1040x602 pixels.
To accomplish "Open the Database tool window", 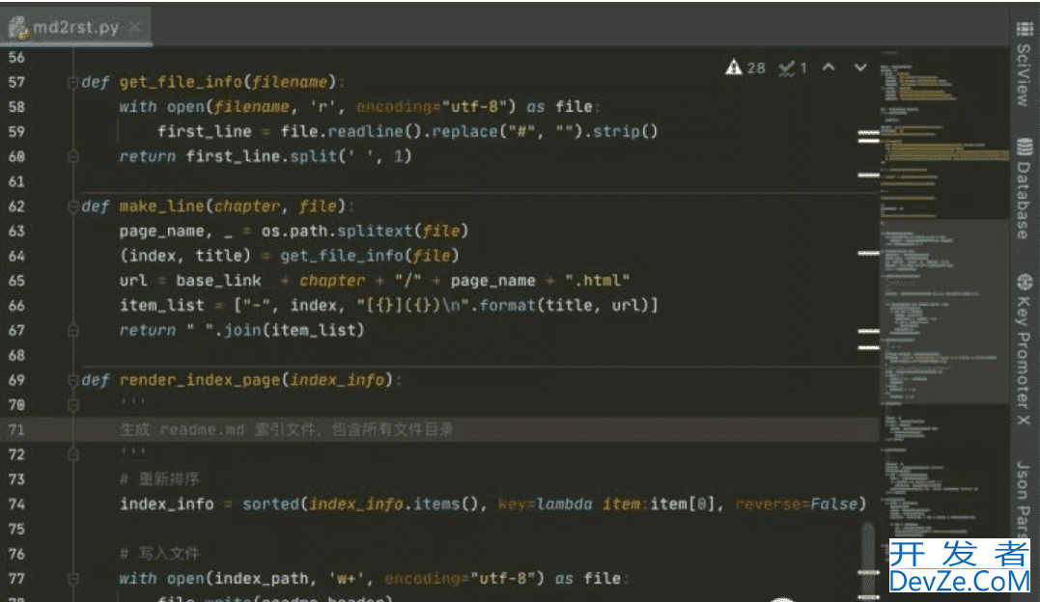I will point(1025,189).
